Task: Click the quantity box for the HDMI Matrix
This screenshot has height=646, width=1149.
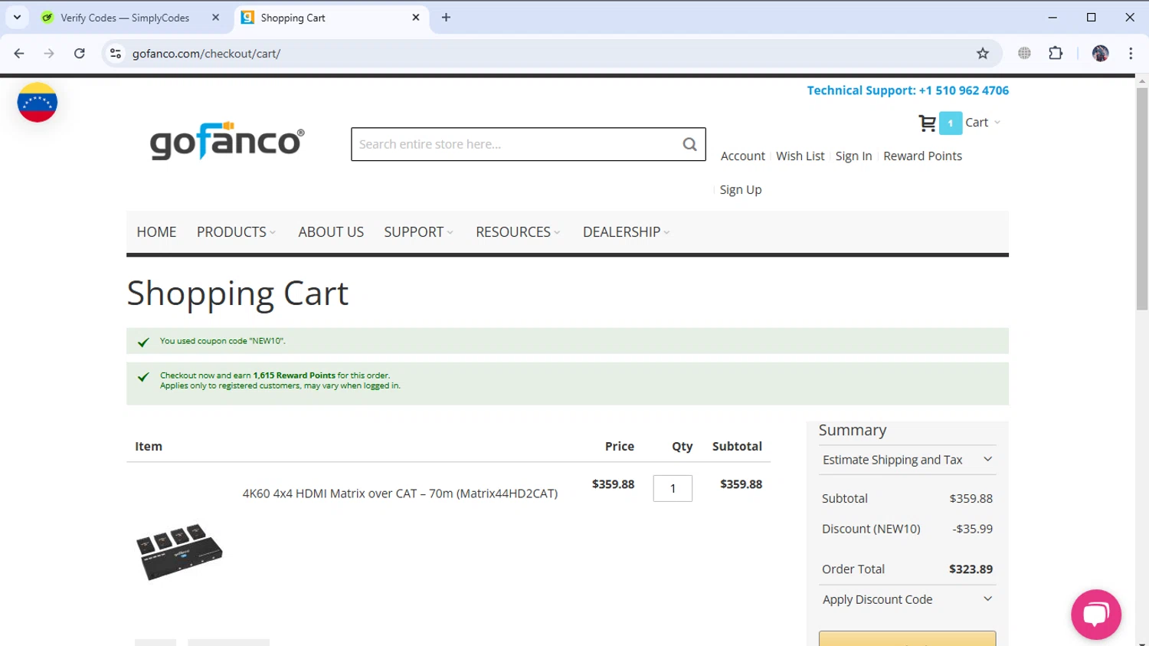Action: pos(673,488)
